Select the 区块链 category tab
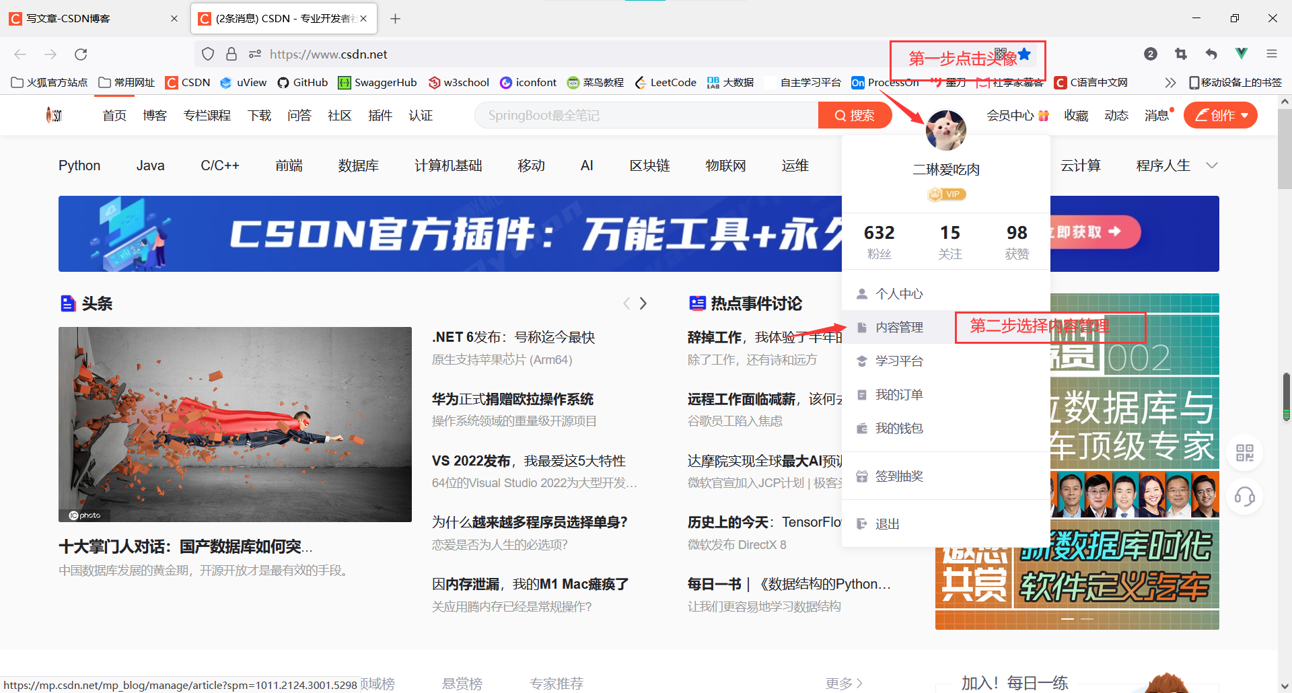The height and width of the screenshot is (693, 1292). [649, 166]
